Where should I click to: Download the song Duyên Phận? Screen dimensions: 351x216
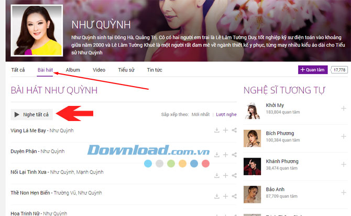click(216, 151)
